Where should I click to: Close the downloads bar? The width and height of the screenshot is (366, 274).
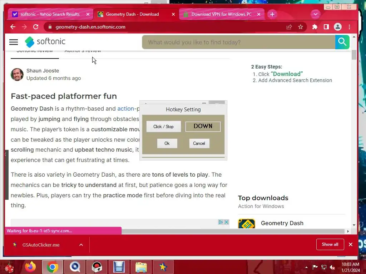click(350, 244)
